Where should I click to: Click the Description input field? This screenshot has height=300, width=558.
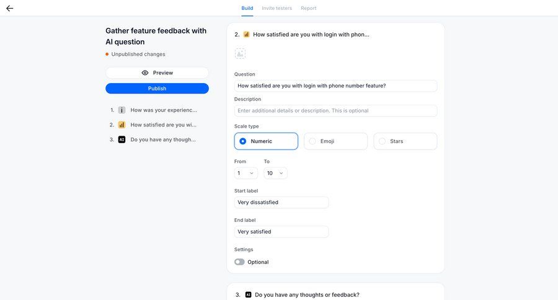click(x=335, y=111)
